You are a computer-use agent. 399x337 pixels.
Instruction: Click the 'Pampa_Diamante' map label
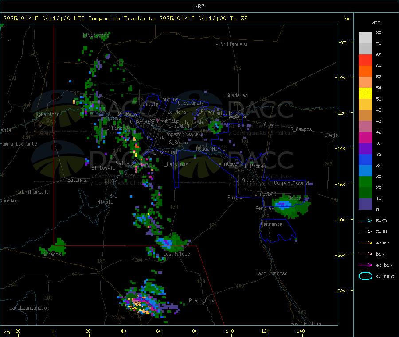pyautogui.click(x=18, y=144)
